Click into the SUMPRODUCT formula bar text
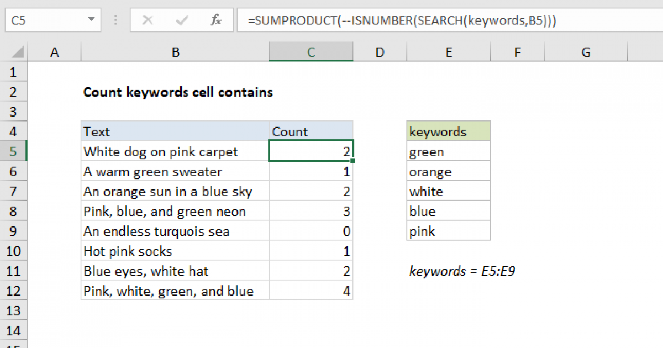The image size is (663, 348). (402, 20)
